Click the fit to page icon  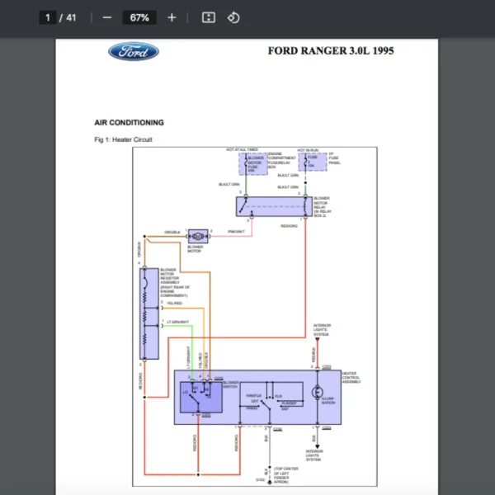tap(209, 17)
